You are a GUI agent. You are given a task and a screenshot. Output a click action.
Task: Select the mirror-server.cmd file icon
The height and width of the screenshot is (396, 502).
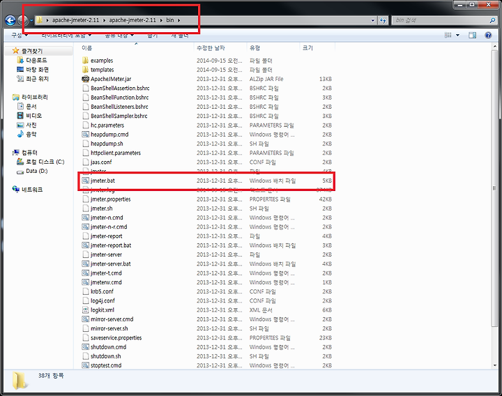pyautogui.click(x=85, y=319)
